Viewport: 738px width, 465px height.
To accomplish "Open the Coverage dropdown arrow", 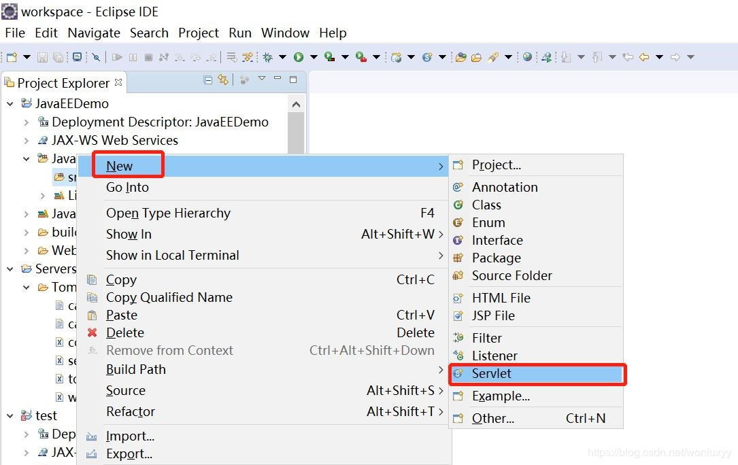I will 345,57.
